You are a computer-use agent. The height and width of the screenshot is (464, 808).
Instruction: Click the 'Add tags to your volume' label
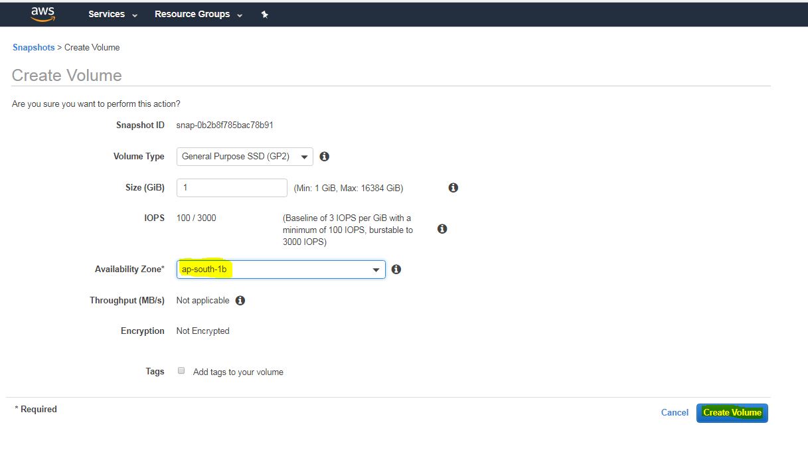[x=238, y=372]
